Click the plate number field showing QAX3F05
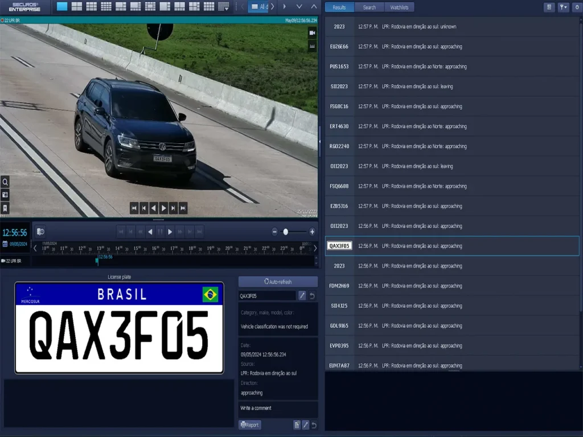This screenshot has height=437, width=583. pos(267,296)
